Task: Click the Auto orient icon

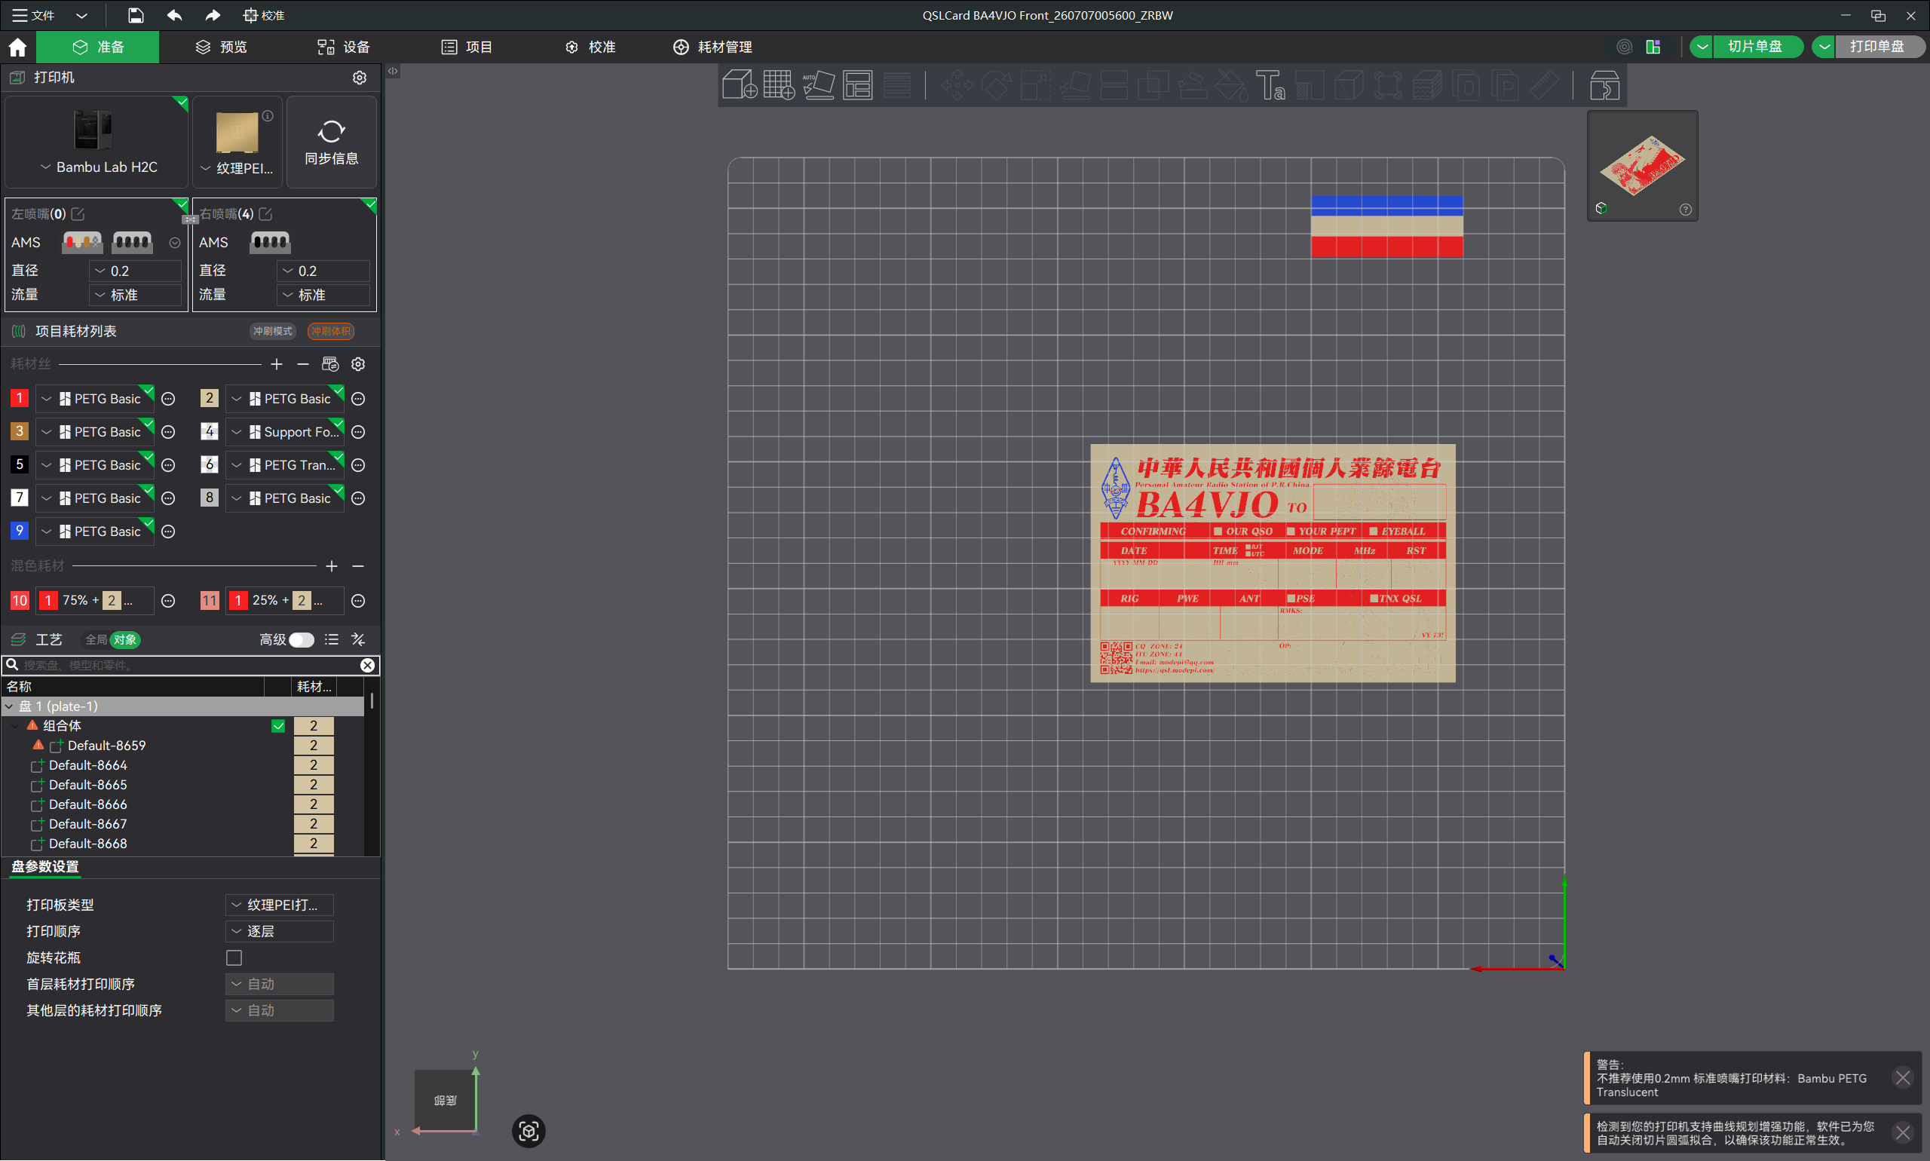Action: point(818,84)
